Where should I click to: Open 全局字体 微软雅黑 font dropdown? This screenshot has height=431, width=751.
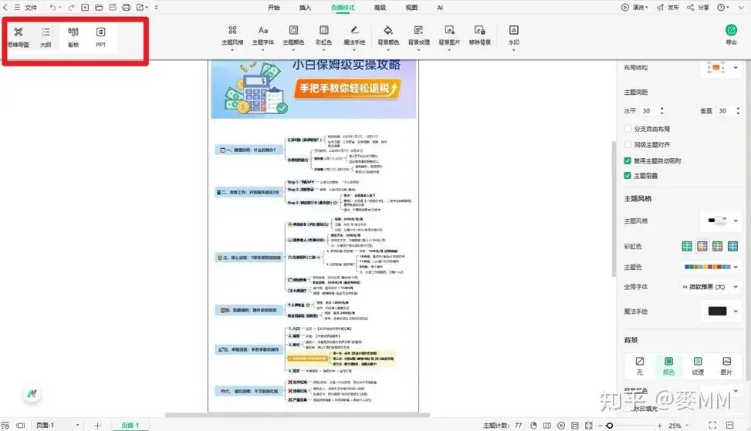point(710,287)
